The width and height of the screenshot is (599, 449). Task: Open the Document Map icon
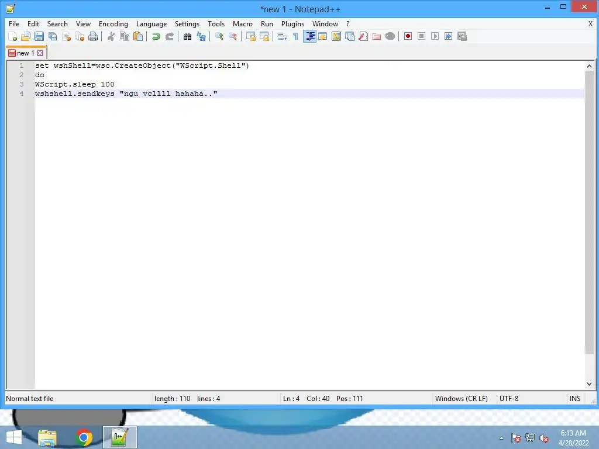pyautogui.click(x=336, y=36)
